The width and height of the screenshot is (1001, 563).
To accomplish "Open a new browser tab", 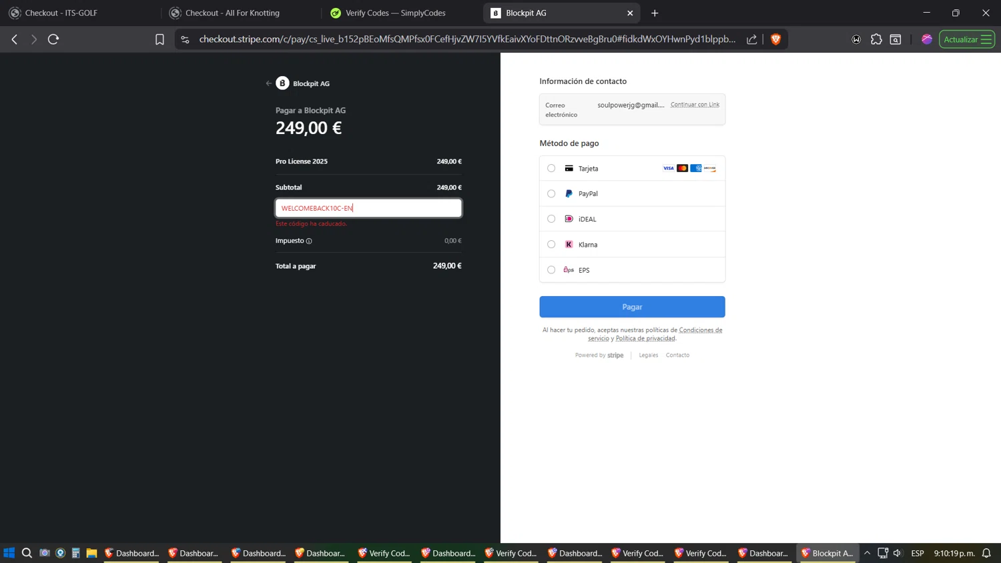I will (x=655, y=13).
